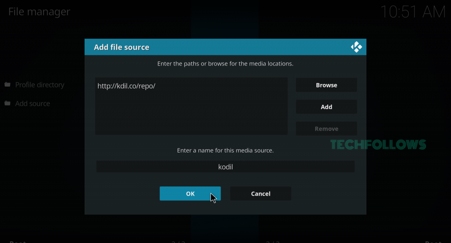Click the 10:51 AM clock
The width and height of the screenshot is (451, 243).
click(413, 12)
